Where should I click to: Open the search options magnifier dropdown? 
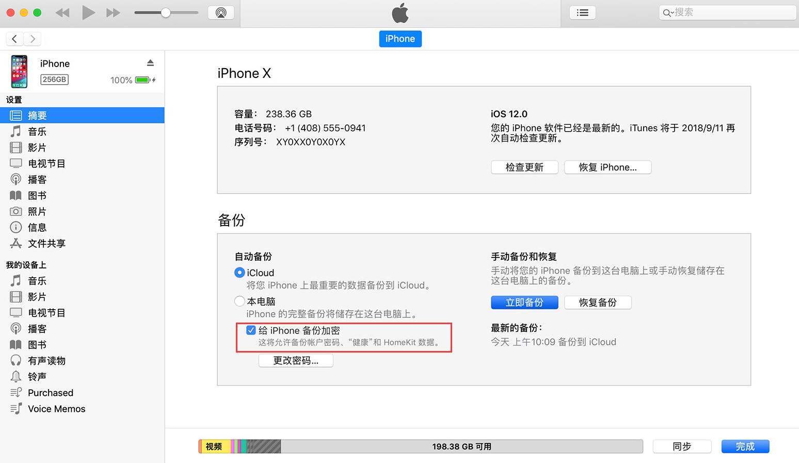tap(668, 11)
